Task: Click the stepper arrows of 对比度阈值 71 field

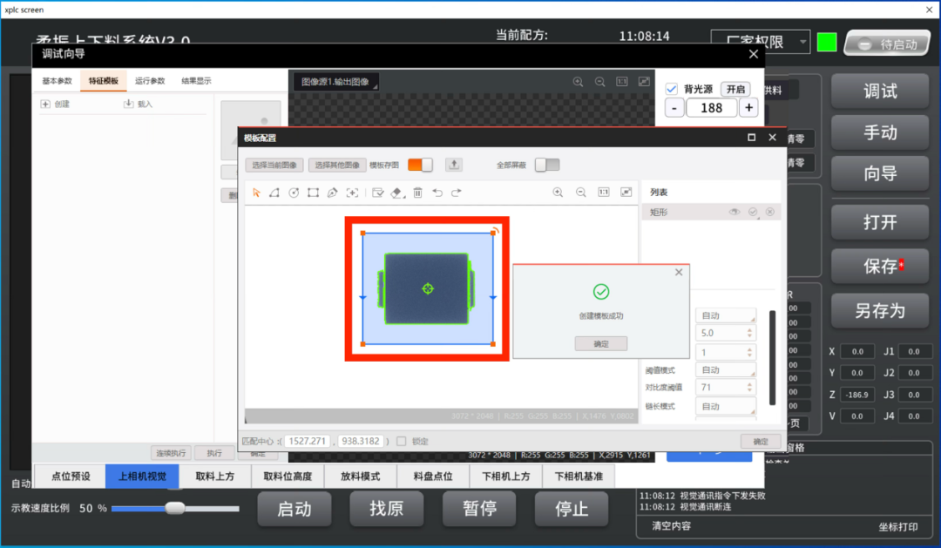Action: click(x=749, y=387)
